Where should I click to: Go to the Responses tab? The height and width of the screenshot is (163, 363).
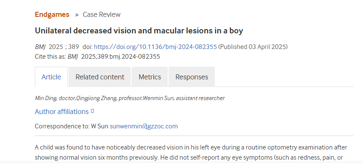(x=191, y=77)
